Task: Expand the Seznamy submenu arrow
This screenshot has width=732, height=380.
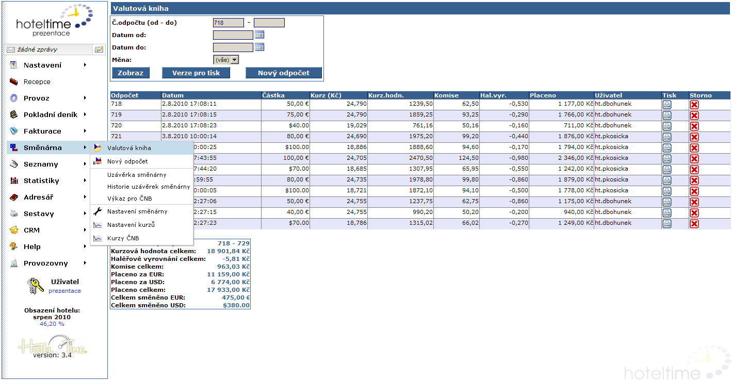Action: (x=85, y=164)
